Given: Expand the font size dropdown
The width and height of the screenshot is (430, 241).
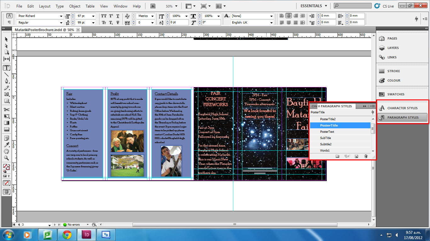Looking at the screenshot, I should 93,16.
